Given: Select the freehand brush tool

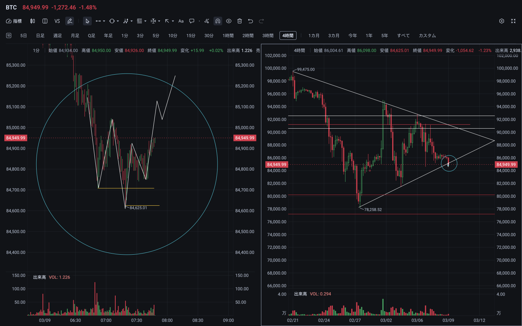Looking at the screenshot, I should point(207,21).
